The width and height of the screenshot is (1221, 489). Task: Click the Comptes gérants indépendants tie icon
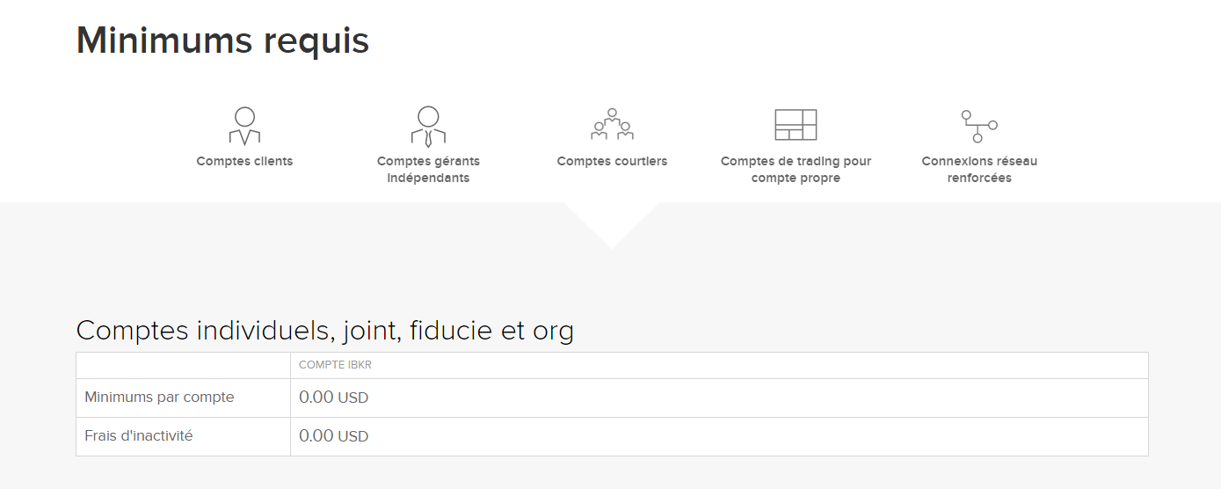point(428,126)
